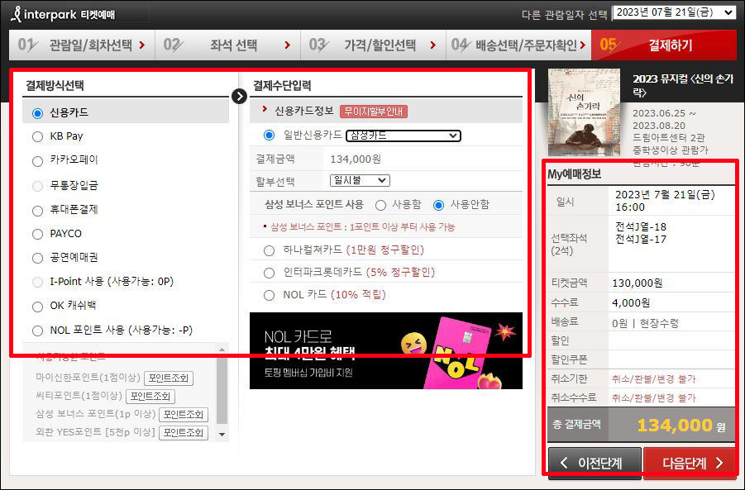Choose 인터파크롯데카드 option

[x=269, y=273]
